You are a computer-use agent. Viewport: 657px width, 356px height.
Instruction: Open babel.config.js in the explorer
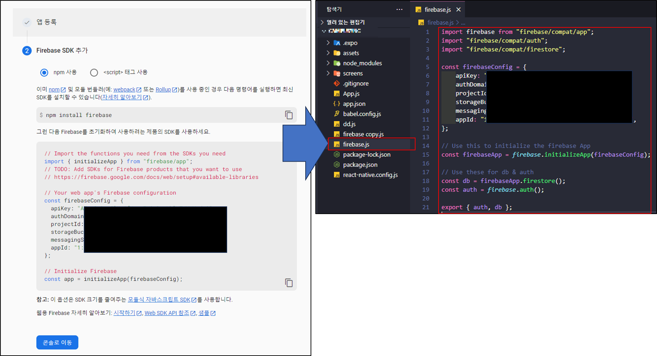[362, 114]
